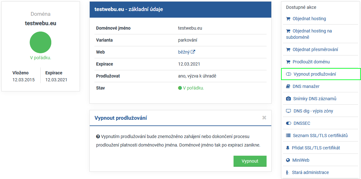Click the monitor icon for DNS dig
The width and height of the screenshot is (361, 179).
coord(288,111)
